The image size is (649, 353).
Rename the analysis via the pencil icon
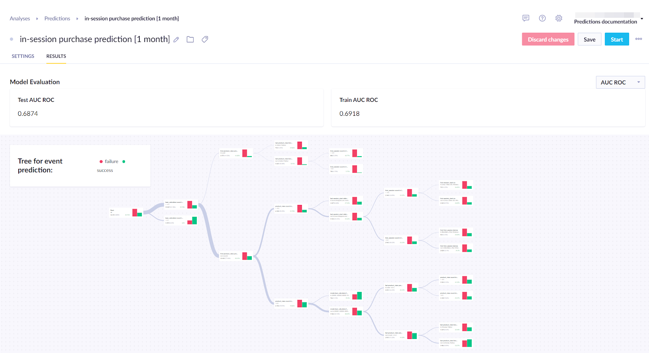[176, 39]
